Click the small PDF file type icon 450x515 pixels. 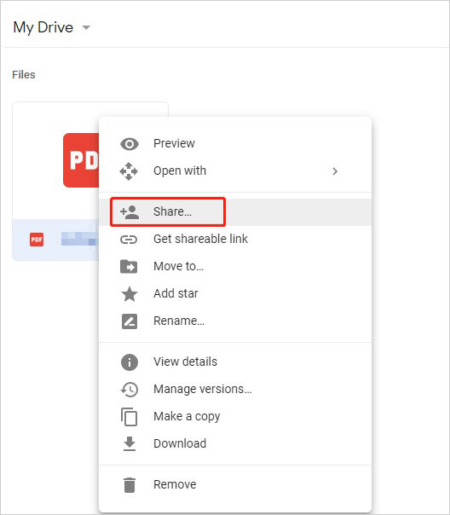pos(37,240)
